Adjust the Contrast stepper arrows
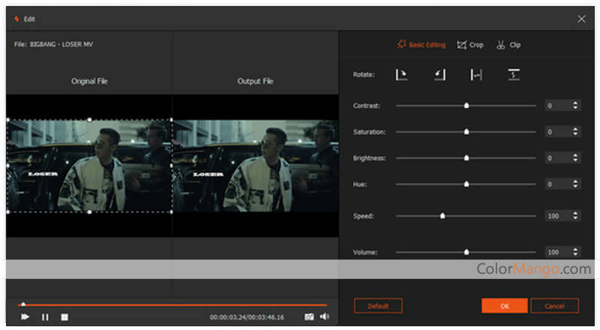The width and height of the screenshot is (600, 330). pos(575,106)
